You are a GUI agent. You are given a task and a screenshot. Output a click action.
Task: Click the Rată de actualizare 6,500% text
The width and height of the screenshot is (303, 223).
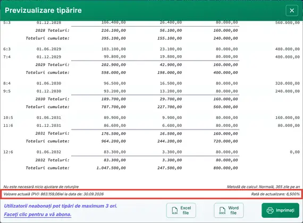click(x=275, y=194)
